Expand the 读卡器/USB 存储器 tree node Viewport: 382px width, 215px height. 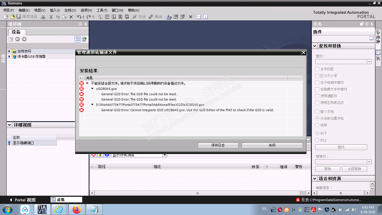[x=9, y=57]
